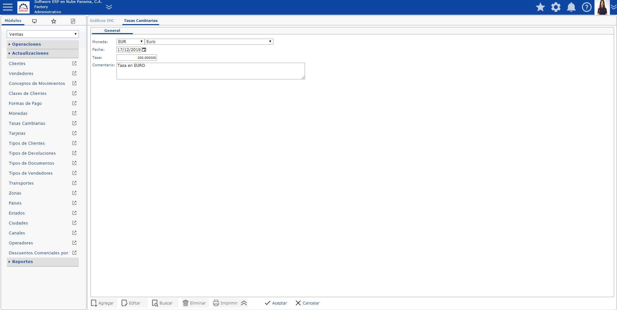Open Tipos de Documentos external icon
The image size is (617, 310).
click(x=74, y=163)
